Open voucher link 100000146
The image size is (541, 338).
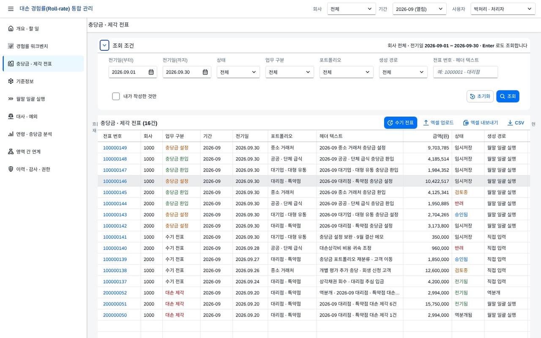[115, 181]
